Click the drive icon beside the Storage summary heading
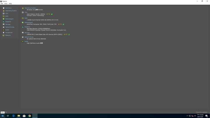 (x=23, y=33)
